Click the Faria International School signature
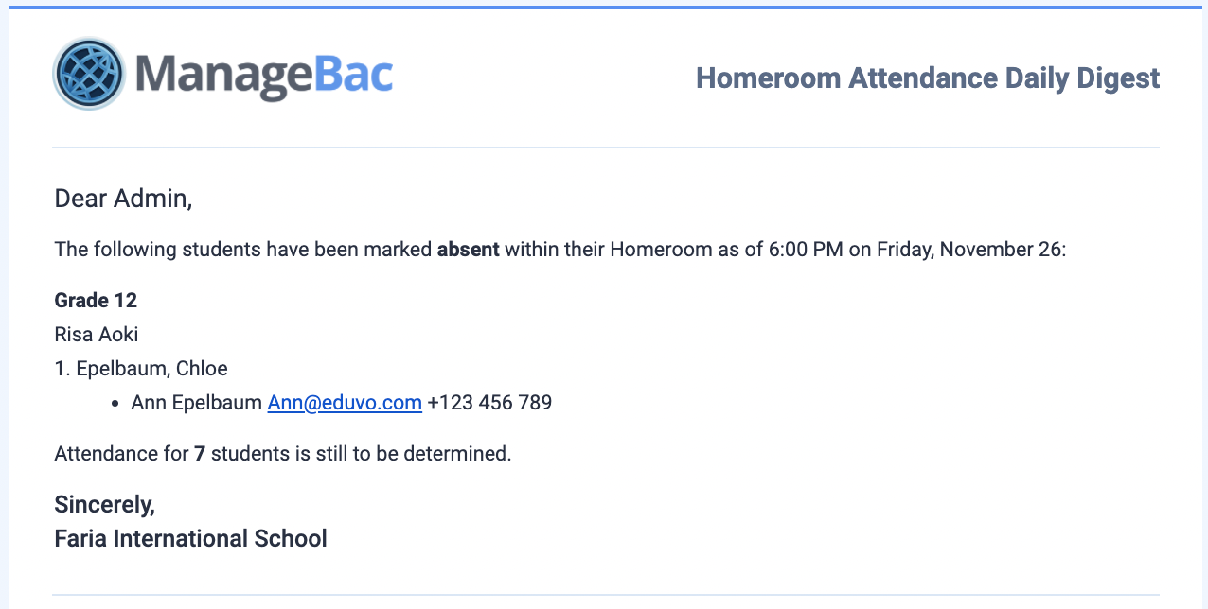 (190, 539)
